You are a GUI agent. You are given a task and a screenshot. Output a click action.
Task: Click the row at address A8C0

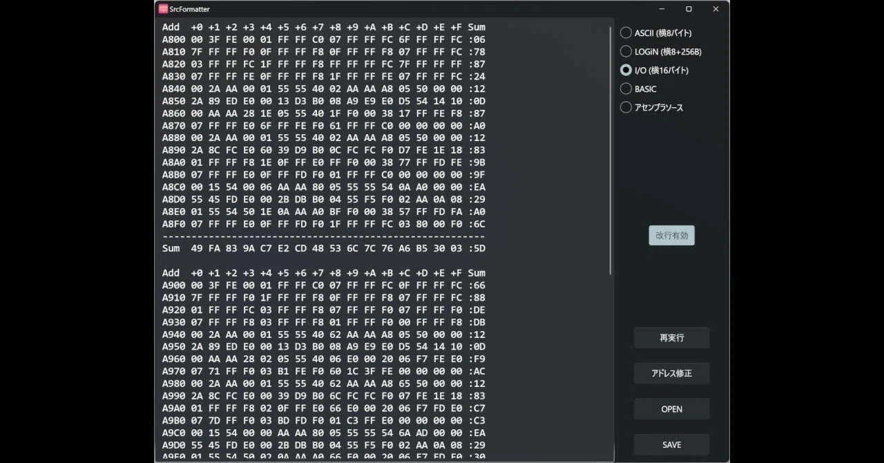click(x=324, y=187)
